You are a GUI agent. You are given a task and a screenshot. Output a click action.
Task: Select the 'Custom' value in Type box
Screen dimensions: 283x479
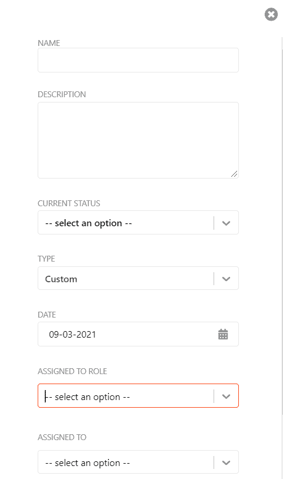click(x=61, y=279)
